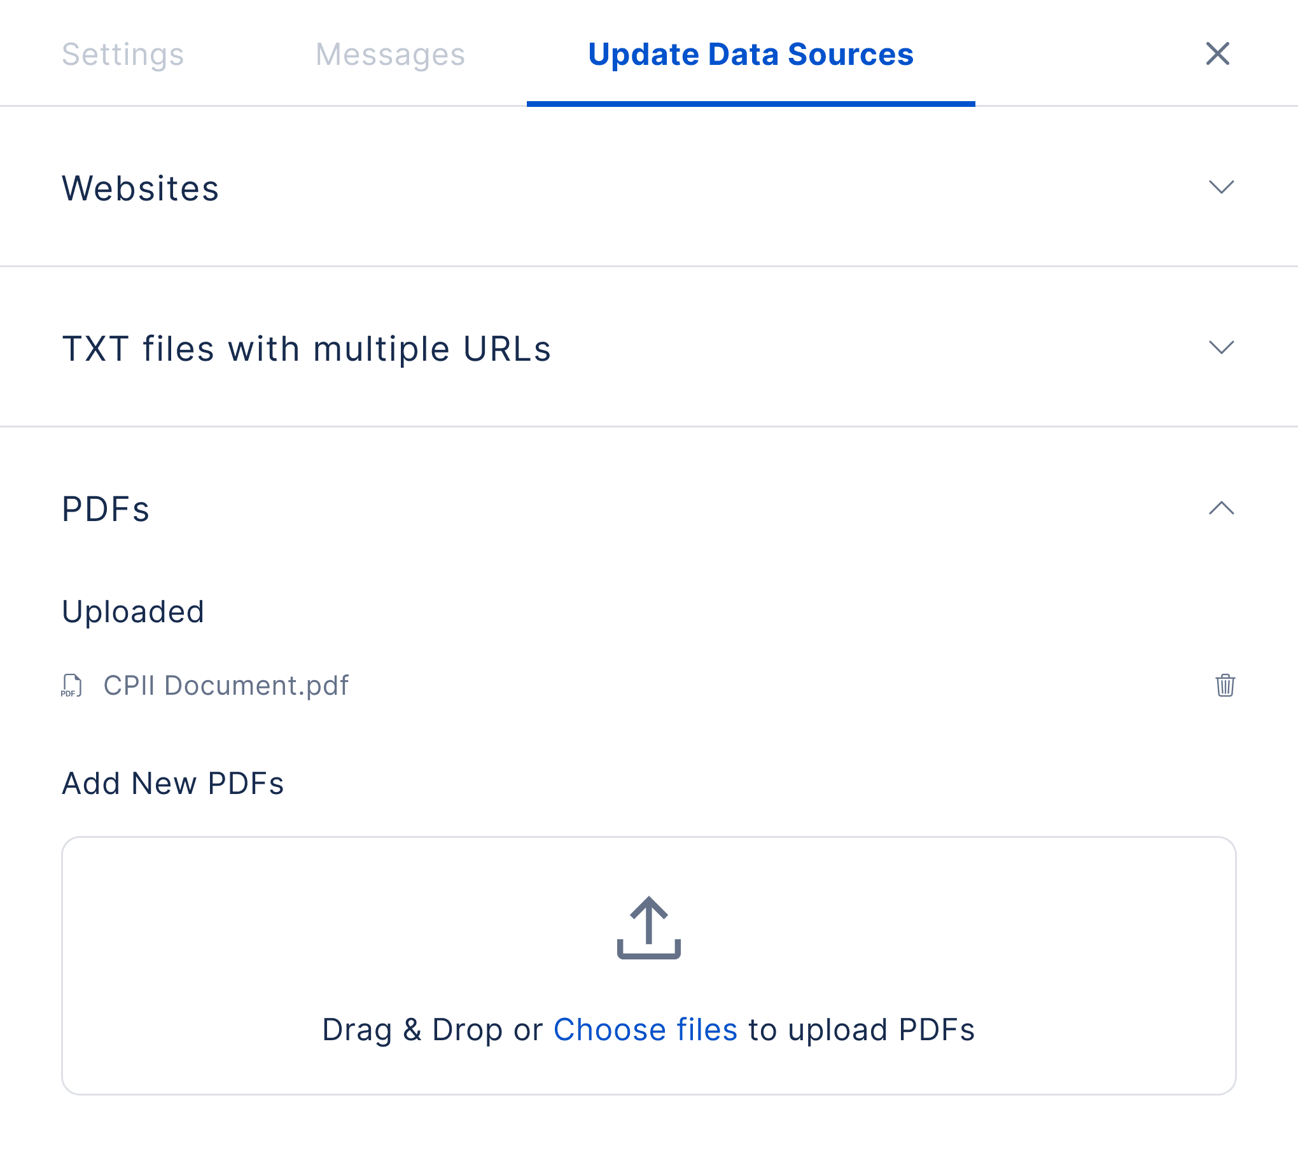Viewport: 1298px width, 1149px height.
Task: Click the PDF file icon beside CPII Document
Action: click(x=72, y=685)
